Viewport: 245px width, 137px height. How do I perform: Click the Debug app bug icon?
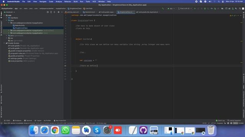click(x=205, y=8)
